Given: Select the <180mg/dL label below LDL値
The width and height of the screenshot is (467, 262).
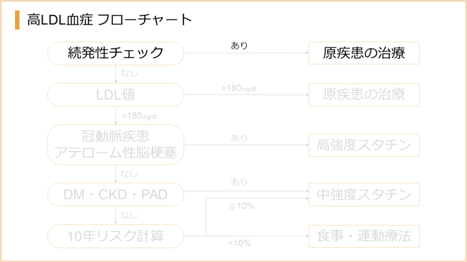Looking at the screenshot, I should coord(140,116).
